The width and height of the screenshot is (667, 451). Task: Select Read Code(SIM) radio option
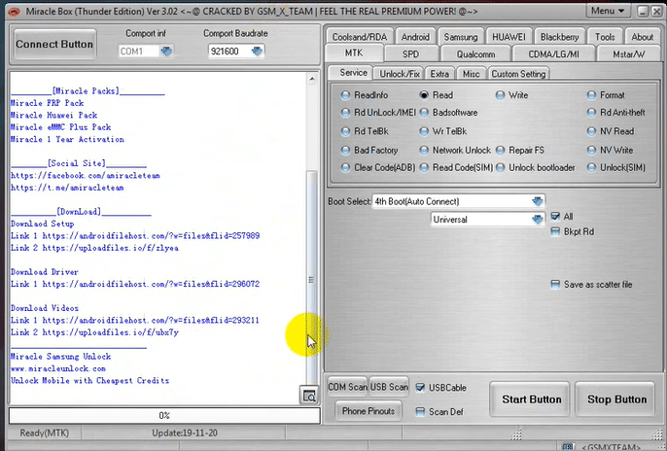coord(424,167)
